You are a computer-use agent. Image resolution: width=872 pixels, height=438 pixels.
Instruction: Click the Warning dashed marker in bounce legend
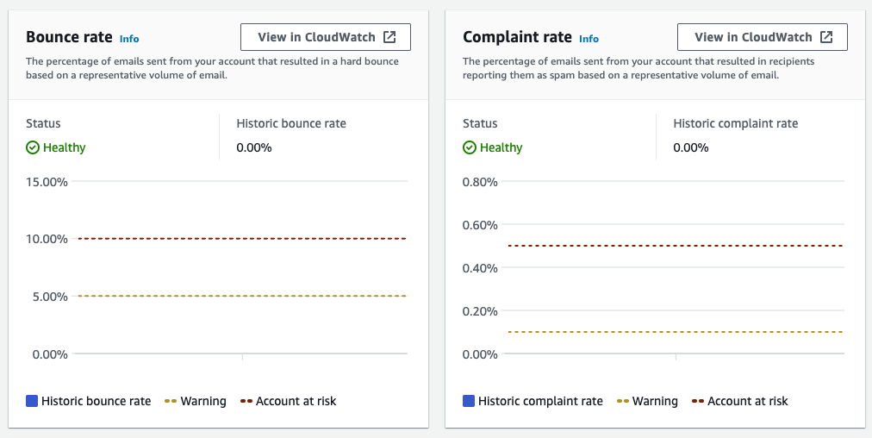[170, 401]
